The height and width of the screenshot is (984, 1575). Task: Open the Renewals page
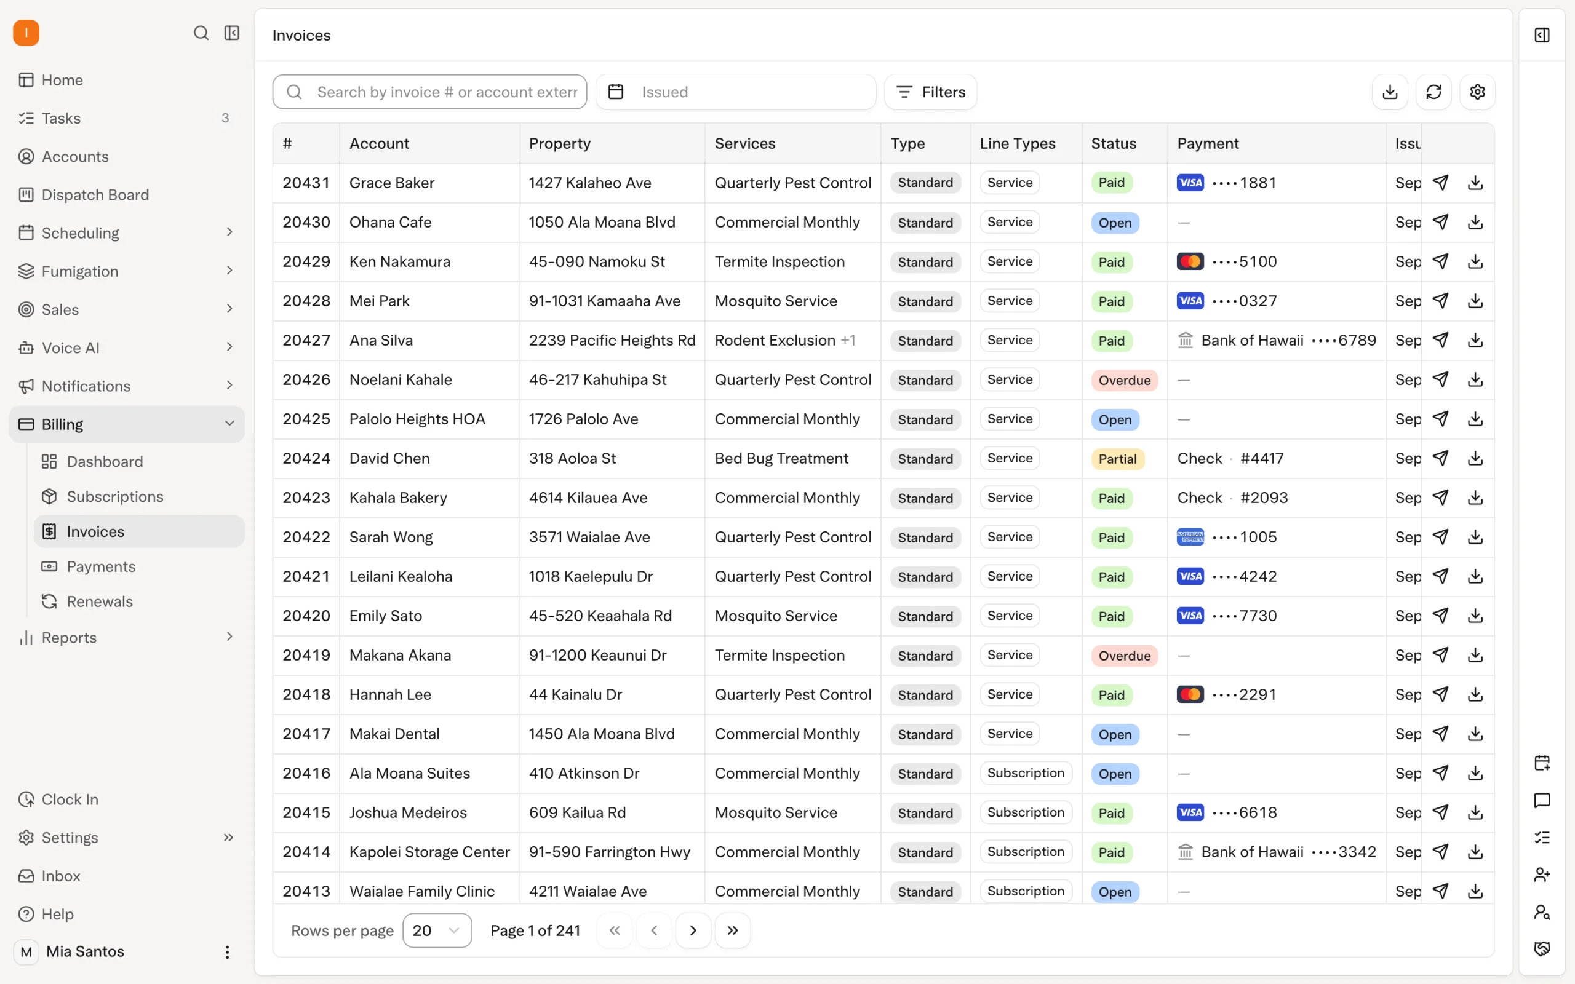click(139, 601)
